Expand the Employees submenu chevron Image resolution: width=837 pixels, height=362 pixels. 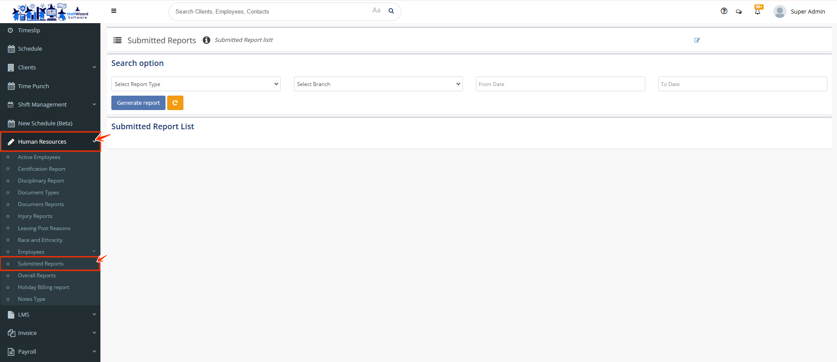94,252
